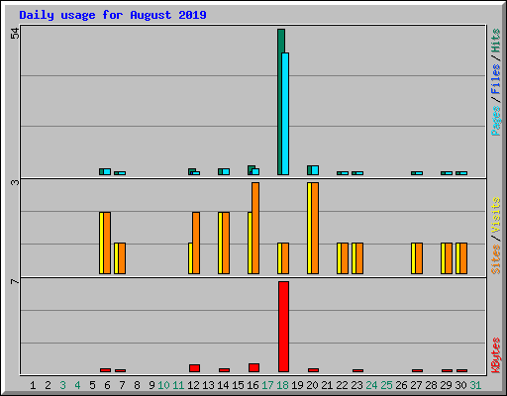Click the orange Sites bar on day 30
This screenshot has width=507, height=396.
point(463,258)
